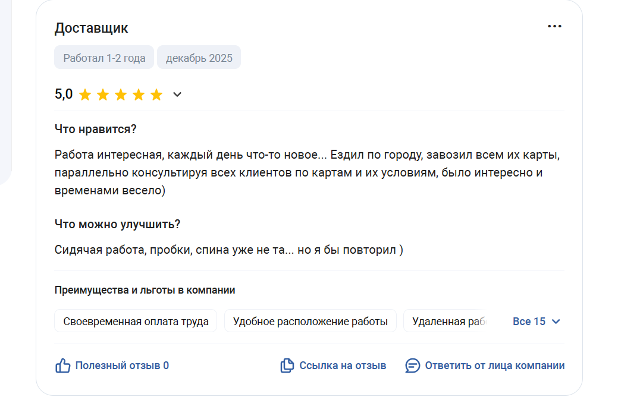
Task: Click the chevron next to 'Все 15'
Action: pos(556,322)
